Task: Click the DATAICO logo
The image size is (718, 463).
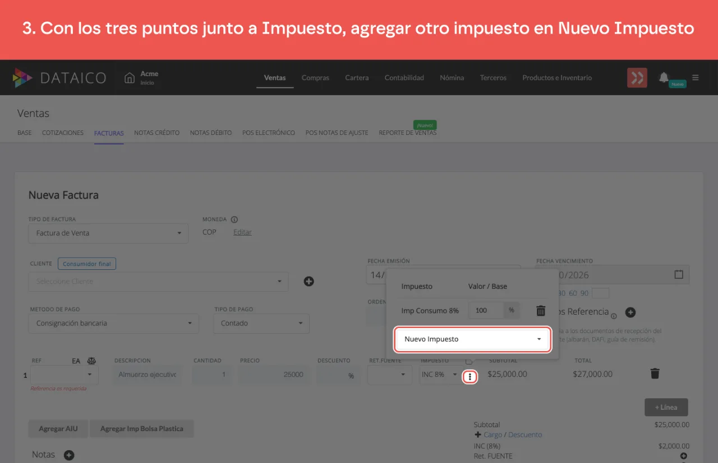Action: tap(59, 78)
